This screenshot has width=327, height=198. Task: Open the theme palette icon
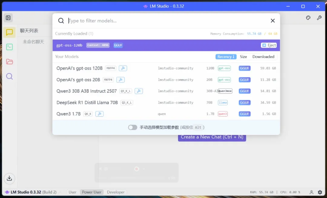click(x=308, y=18)
